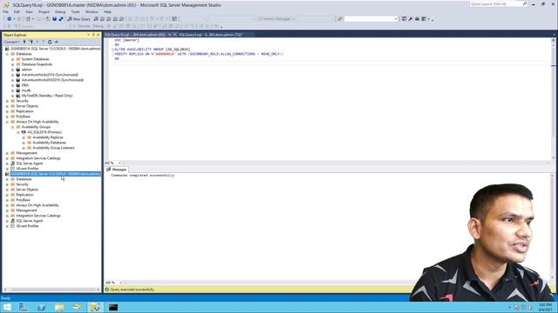The height and width of the screenshot is (313, 558).
Task: Open the Connect dropdown in Object Explorer
Action: point(11,42)
